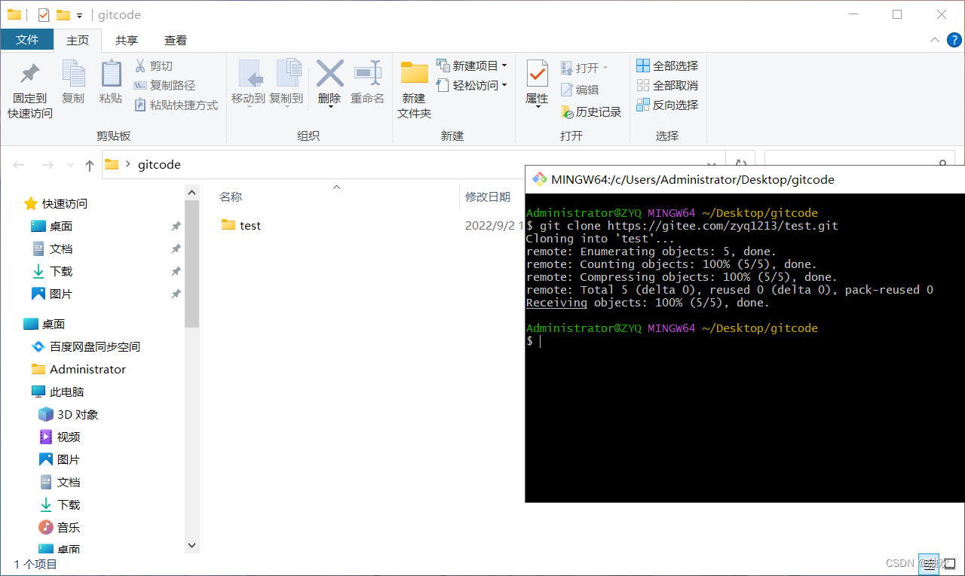The height and width of the screenshot is (576, 965).
Task: Click the 重命名 rename icon
Action: tap(368, 74)
